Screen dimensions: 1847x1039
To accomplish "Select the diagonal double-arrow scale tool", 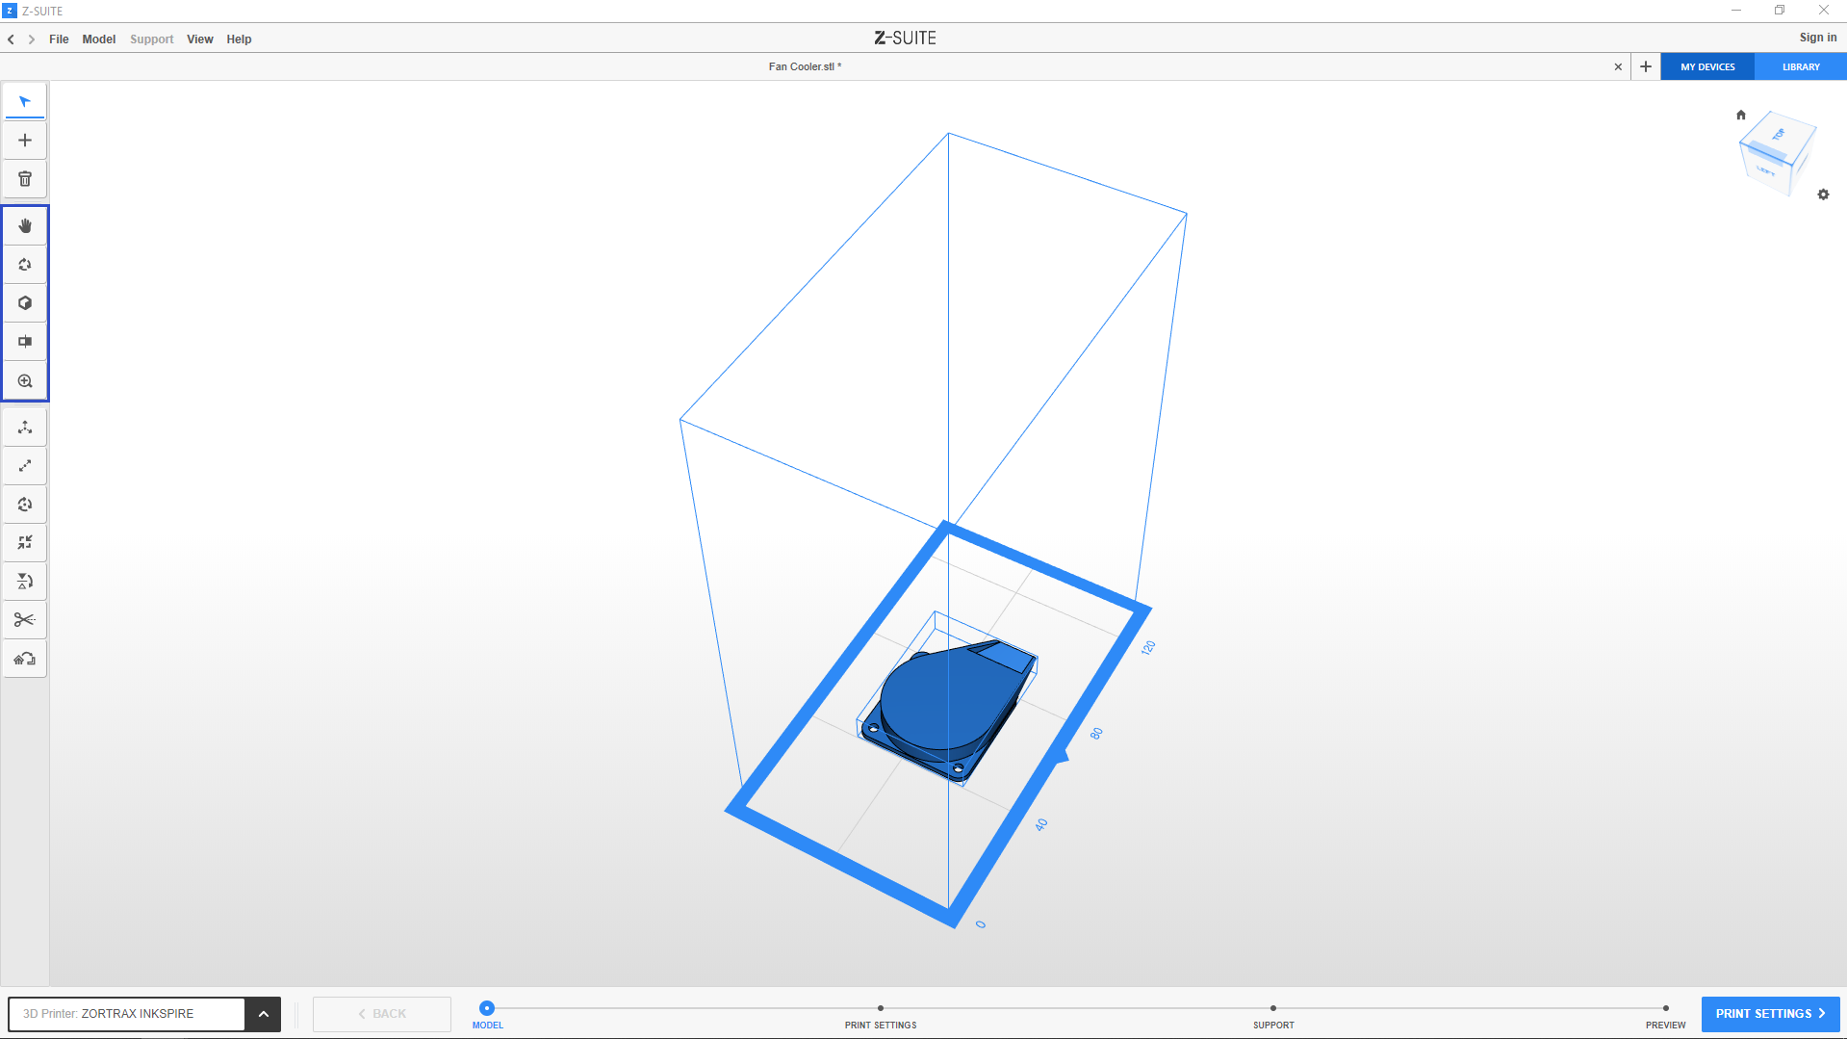I will tap(25, 466).
